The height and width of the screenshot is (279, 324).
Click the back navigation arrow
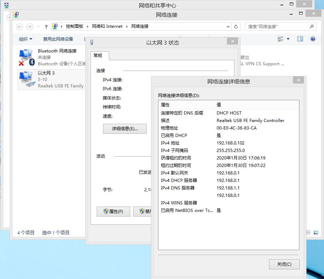[20, 26]
